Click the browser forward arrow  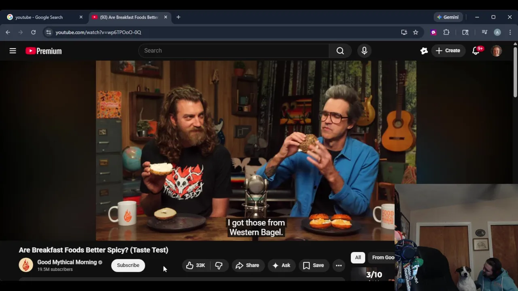21,32
